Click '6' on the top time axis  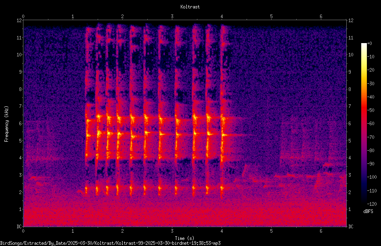[321, 17]
